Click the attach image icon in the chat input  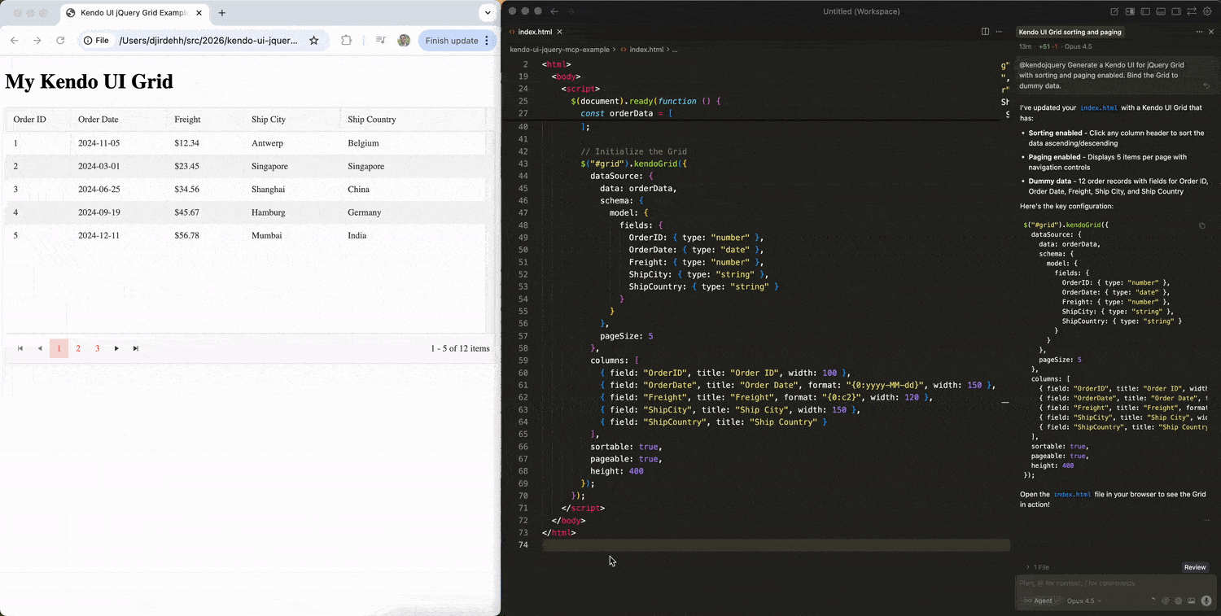coord(1192,601)
